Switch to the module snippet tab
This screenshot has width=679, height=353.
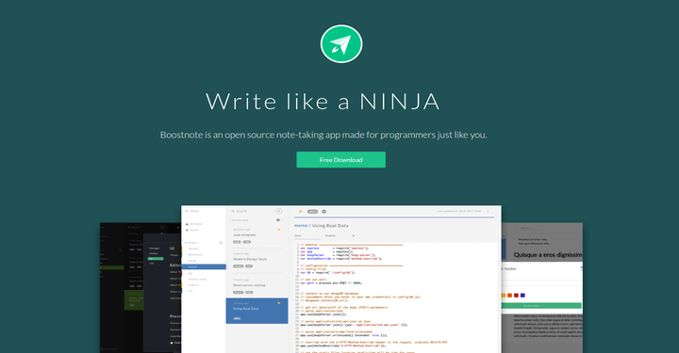[x=330, y=236]
